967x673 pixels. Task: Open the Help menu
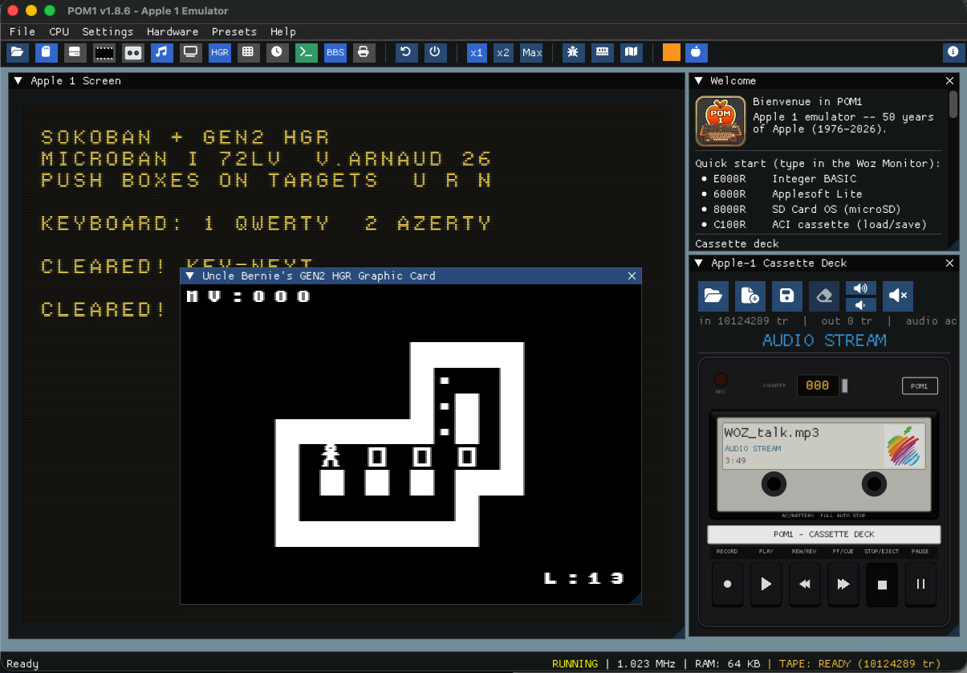tap(283, 31)
